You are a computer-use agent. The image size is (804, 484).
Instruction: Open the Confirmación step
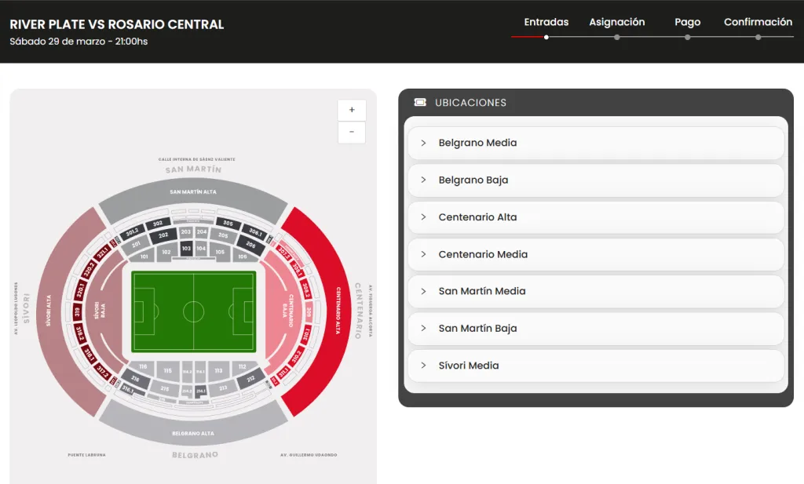[758, 22]
